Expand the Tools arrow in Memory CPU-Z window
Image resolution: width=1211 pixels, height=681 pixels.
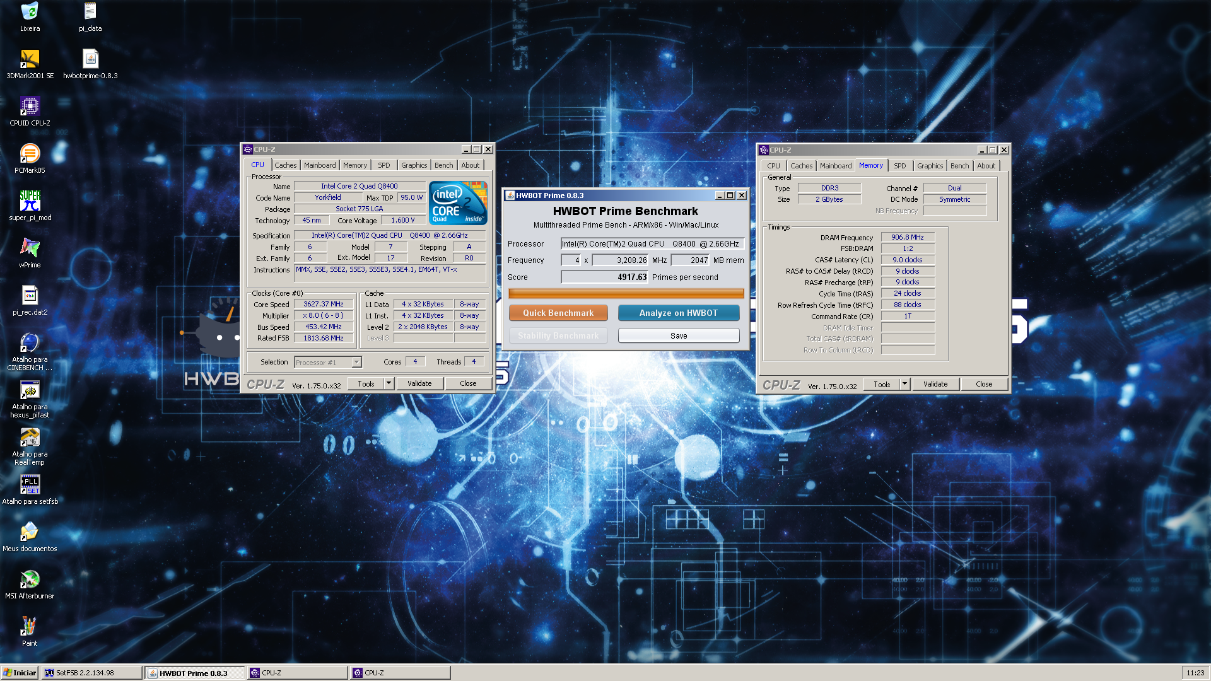coord(905,384)
